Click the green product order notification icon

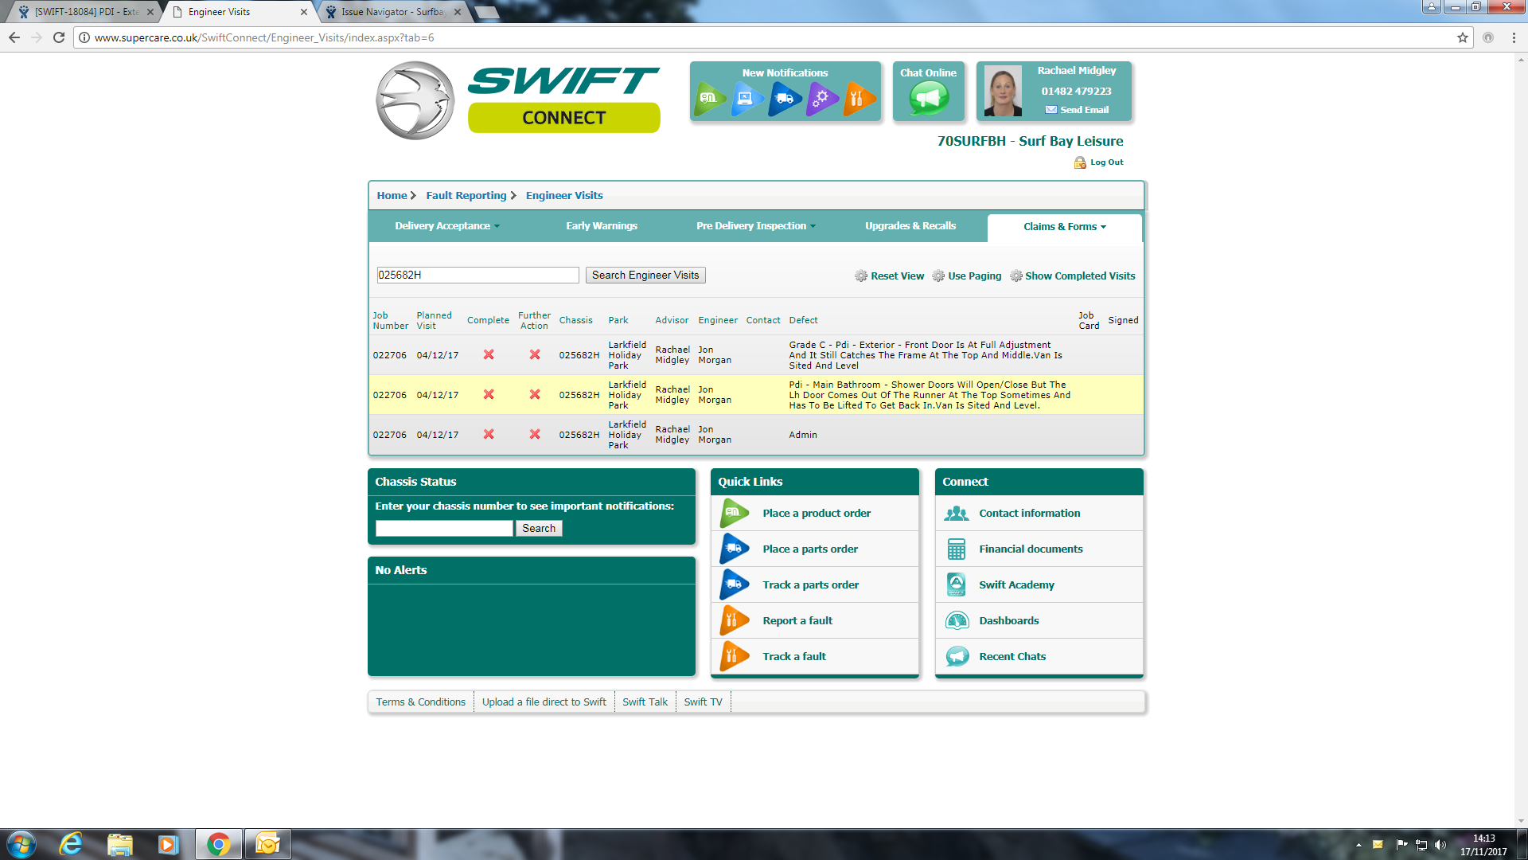tap(708, 99)
